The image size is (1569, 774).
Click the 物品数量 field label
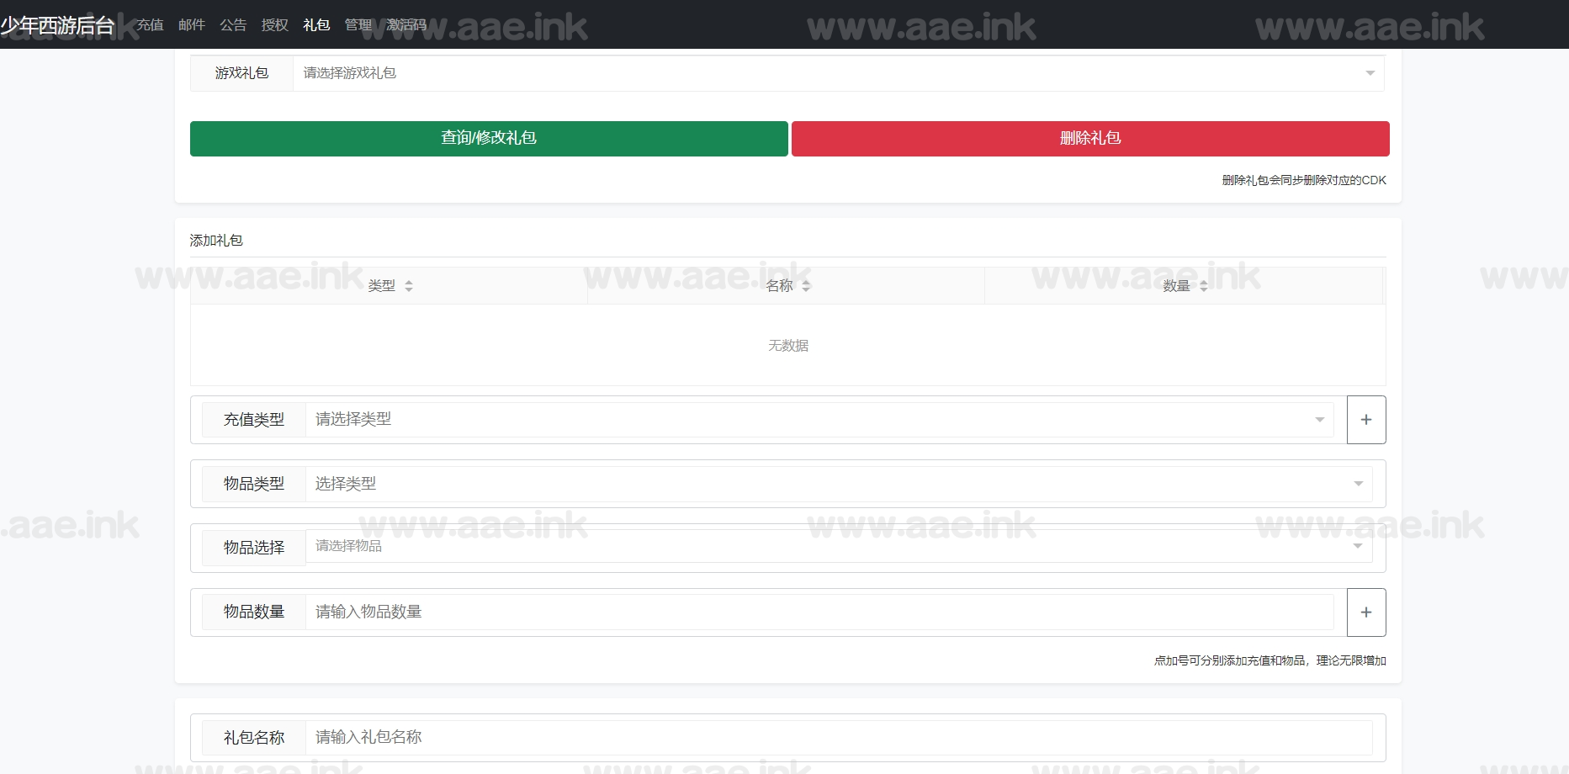(254, 612)
